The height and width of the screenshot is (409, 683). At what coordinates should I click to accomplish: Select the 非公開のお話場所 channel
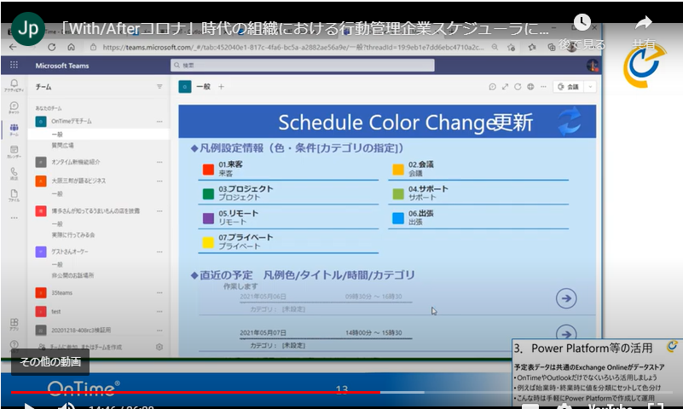click(72, 275)
